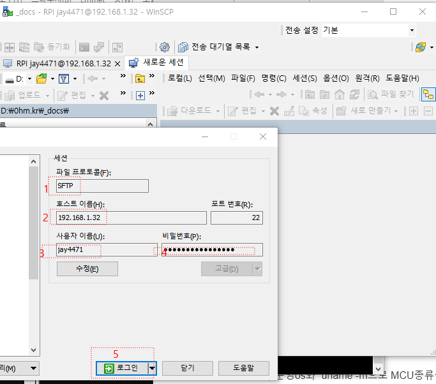Click the remote rename pencil icon
The image size is (436, 384).
point(289,111)
